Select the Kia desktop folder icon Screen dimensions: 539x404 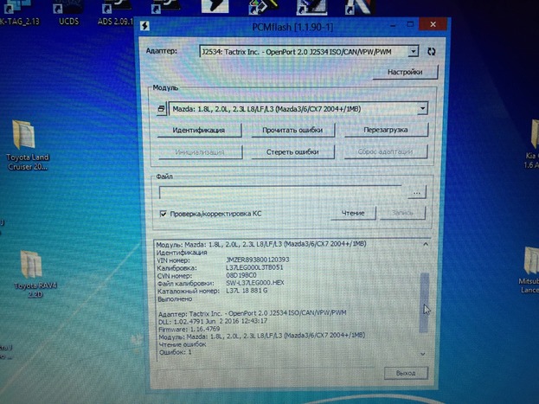(x=529, y=138)
